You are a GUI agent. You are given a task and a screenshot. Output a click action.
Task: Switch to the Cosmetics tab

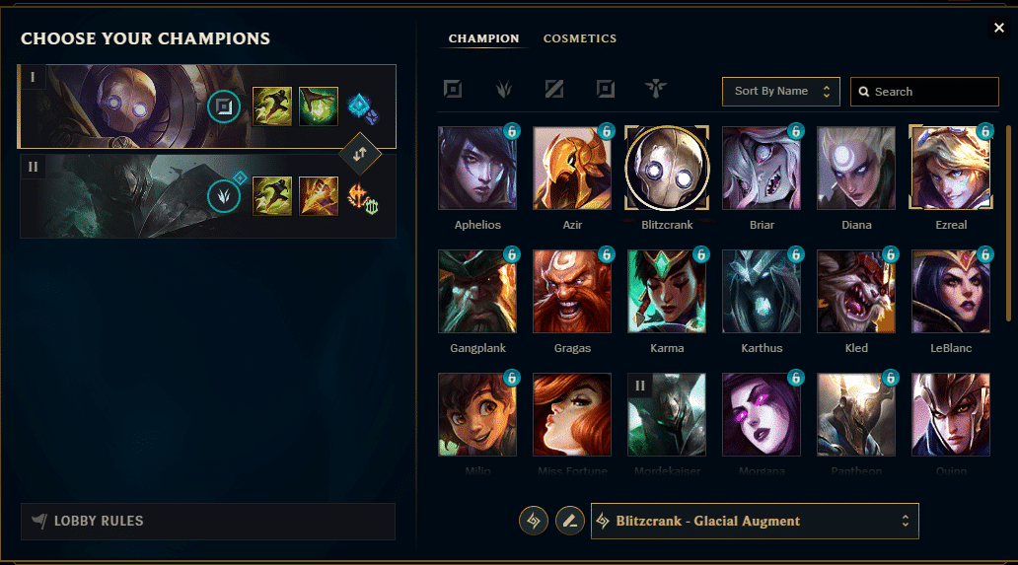(580, 38)
